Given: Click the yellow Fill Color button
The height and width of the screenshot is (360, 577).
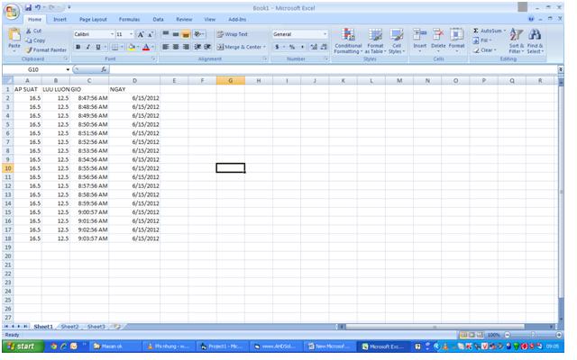Looking at the screenshot, I should coord(132,47).
